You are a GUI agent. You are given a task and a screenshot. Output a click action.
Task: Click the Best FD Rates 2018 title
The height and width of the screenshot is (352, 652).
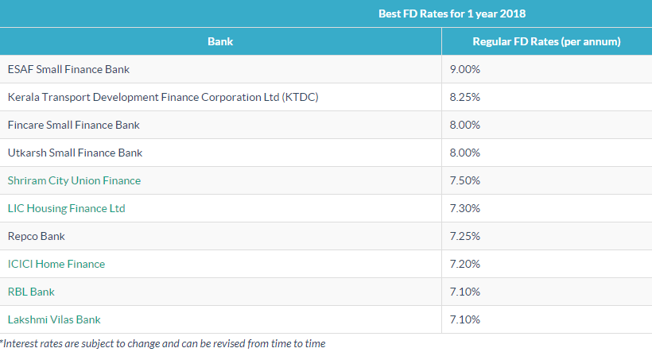click(x=452, y=14)
